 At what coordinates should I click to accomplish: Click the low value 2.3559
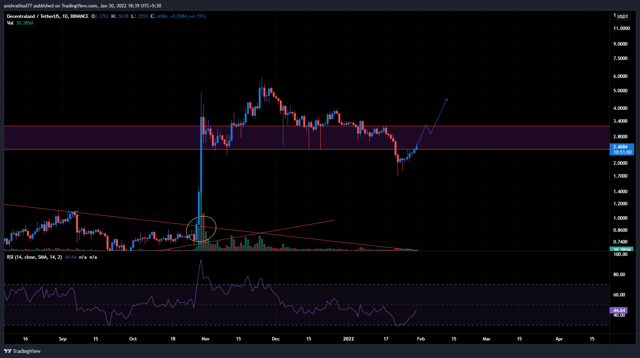tap(140, 16)
